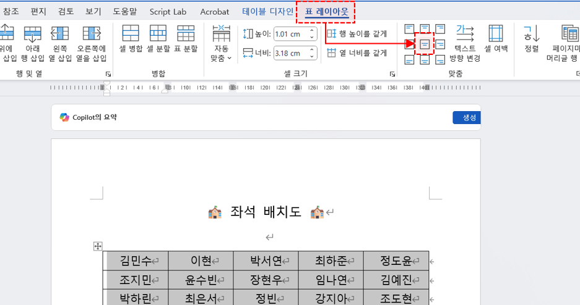Align cell text middle right
This screenshot has height=305, width=580.
coord(440,44)
